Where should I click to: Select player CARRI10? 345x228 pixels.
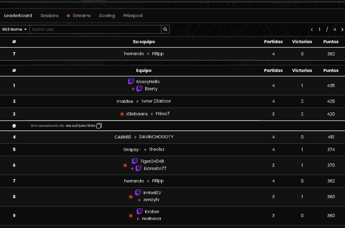pyautogui.click(x=123, y=137)
